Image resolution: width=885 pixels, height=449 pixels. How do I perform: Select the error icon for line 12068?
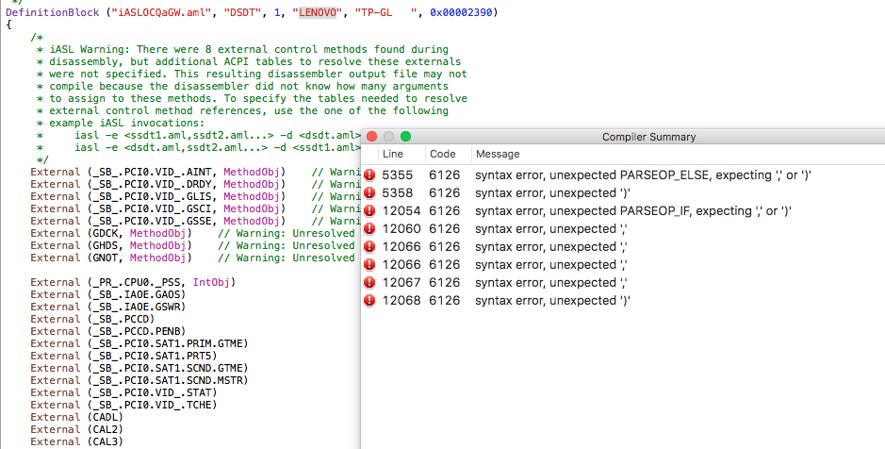tap(369, 301)
